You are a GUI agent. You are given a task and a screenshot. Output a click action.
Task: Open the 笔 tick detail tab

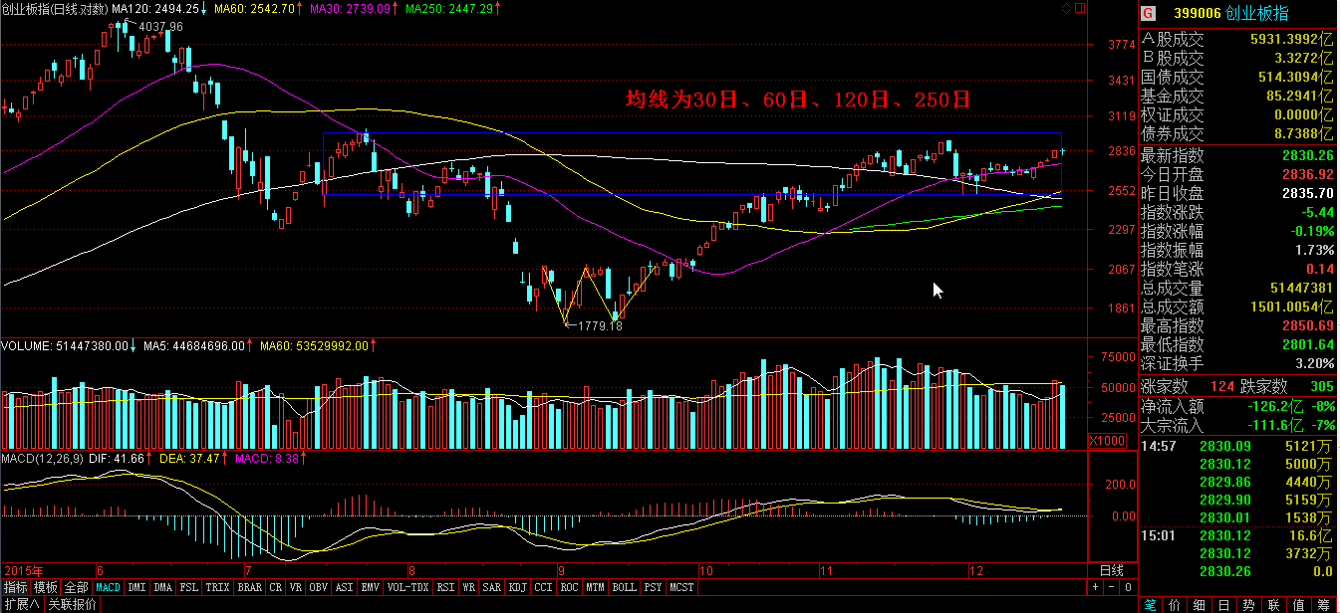click(x=1150, y=604)
